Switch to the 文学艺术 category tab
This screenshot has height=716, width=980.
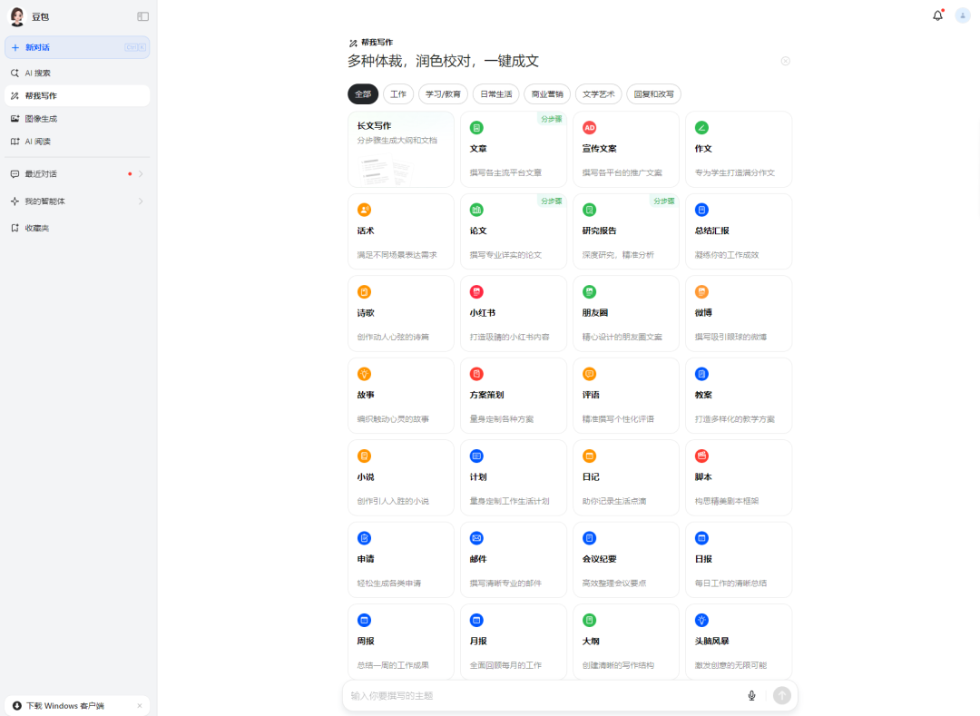coord(598,93)
